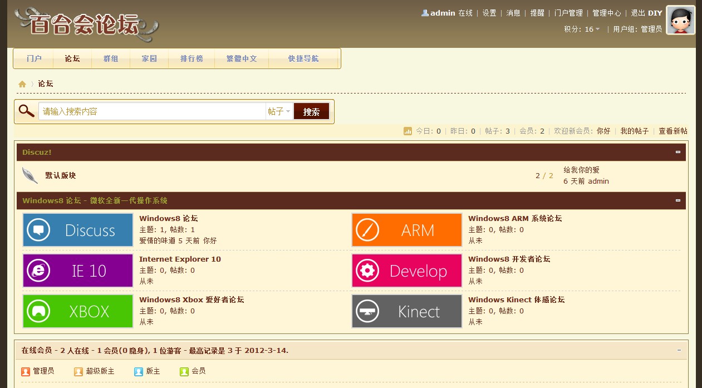Viewport: 702px width, 388px height.
Task: Open the pink Develop forum tile
Action: click(x=407, y=271)
